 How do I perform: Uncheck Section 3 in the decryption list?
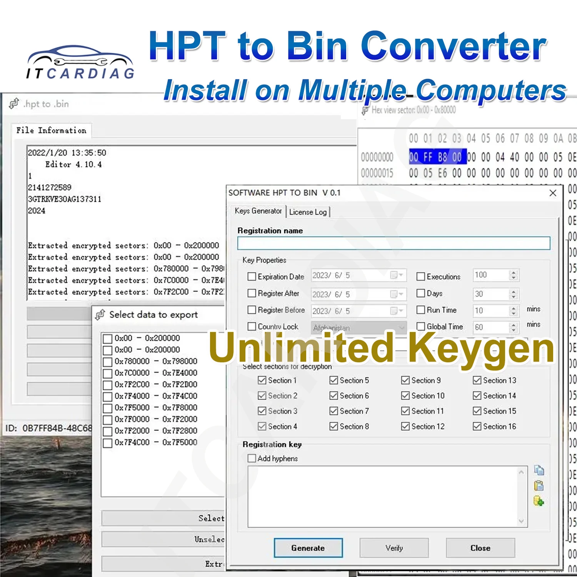coord(262,411)
